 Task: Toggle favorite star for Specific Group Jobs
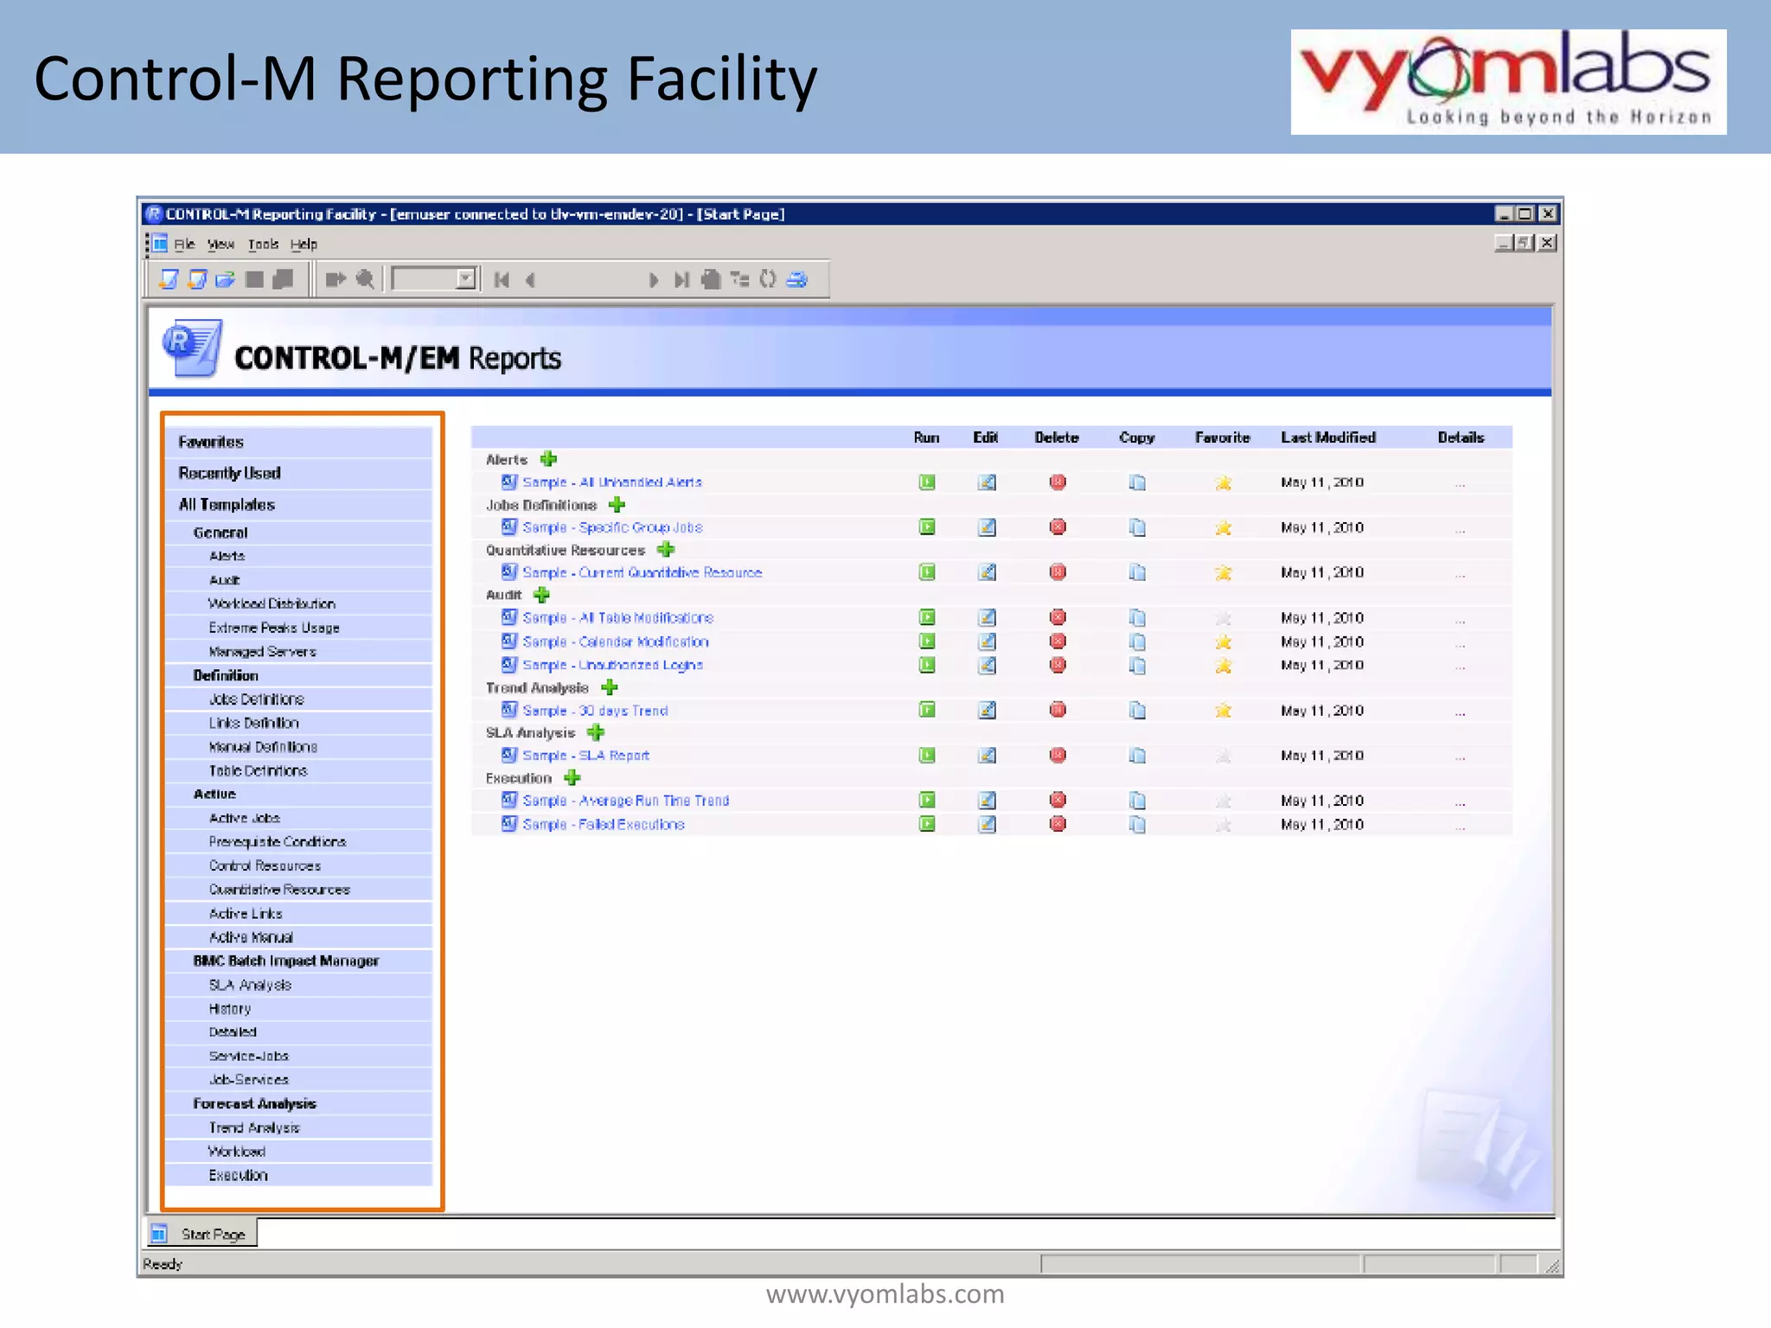pos(1223,527)
